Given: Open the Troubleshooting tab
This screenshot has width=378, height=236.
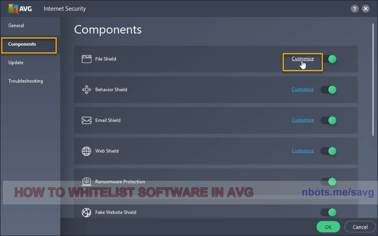Looking at the screenshot, I should pos(30,81).
